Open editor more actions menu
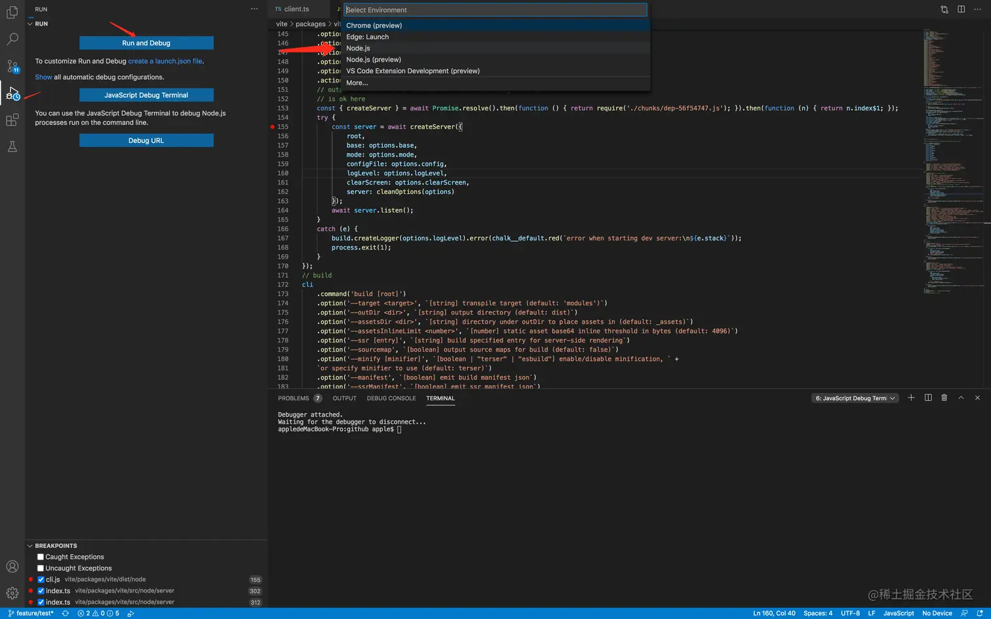The image size is (991, 619). coord(977,9)
